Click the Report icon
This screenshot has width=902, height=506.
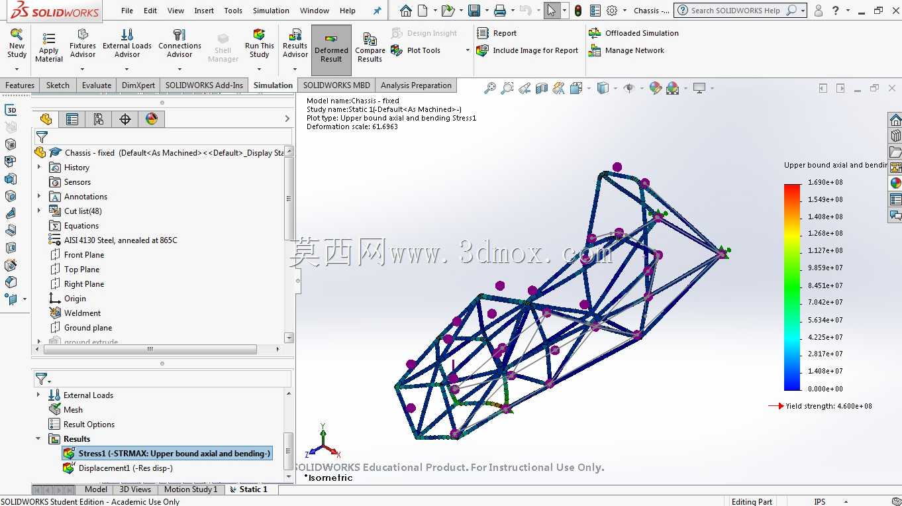[x=482, y=33]
